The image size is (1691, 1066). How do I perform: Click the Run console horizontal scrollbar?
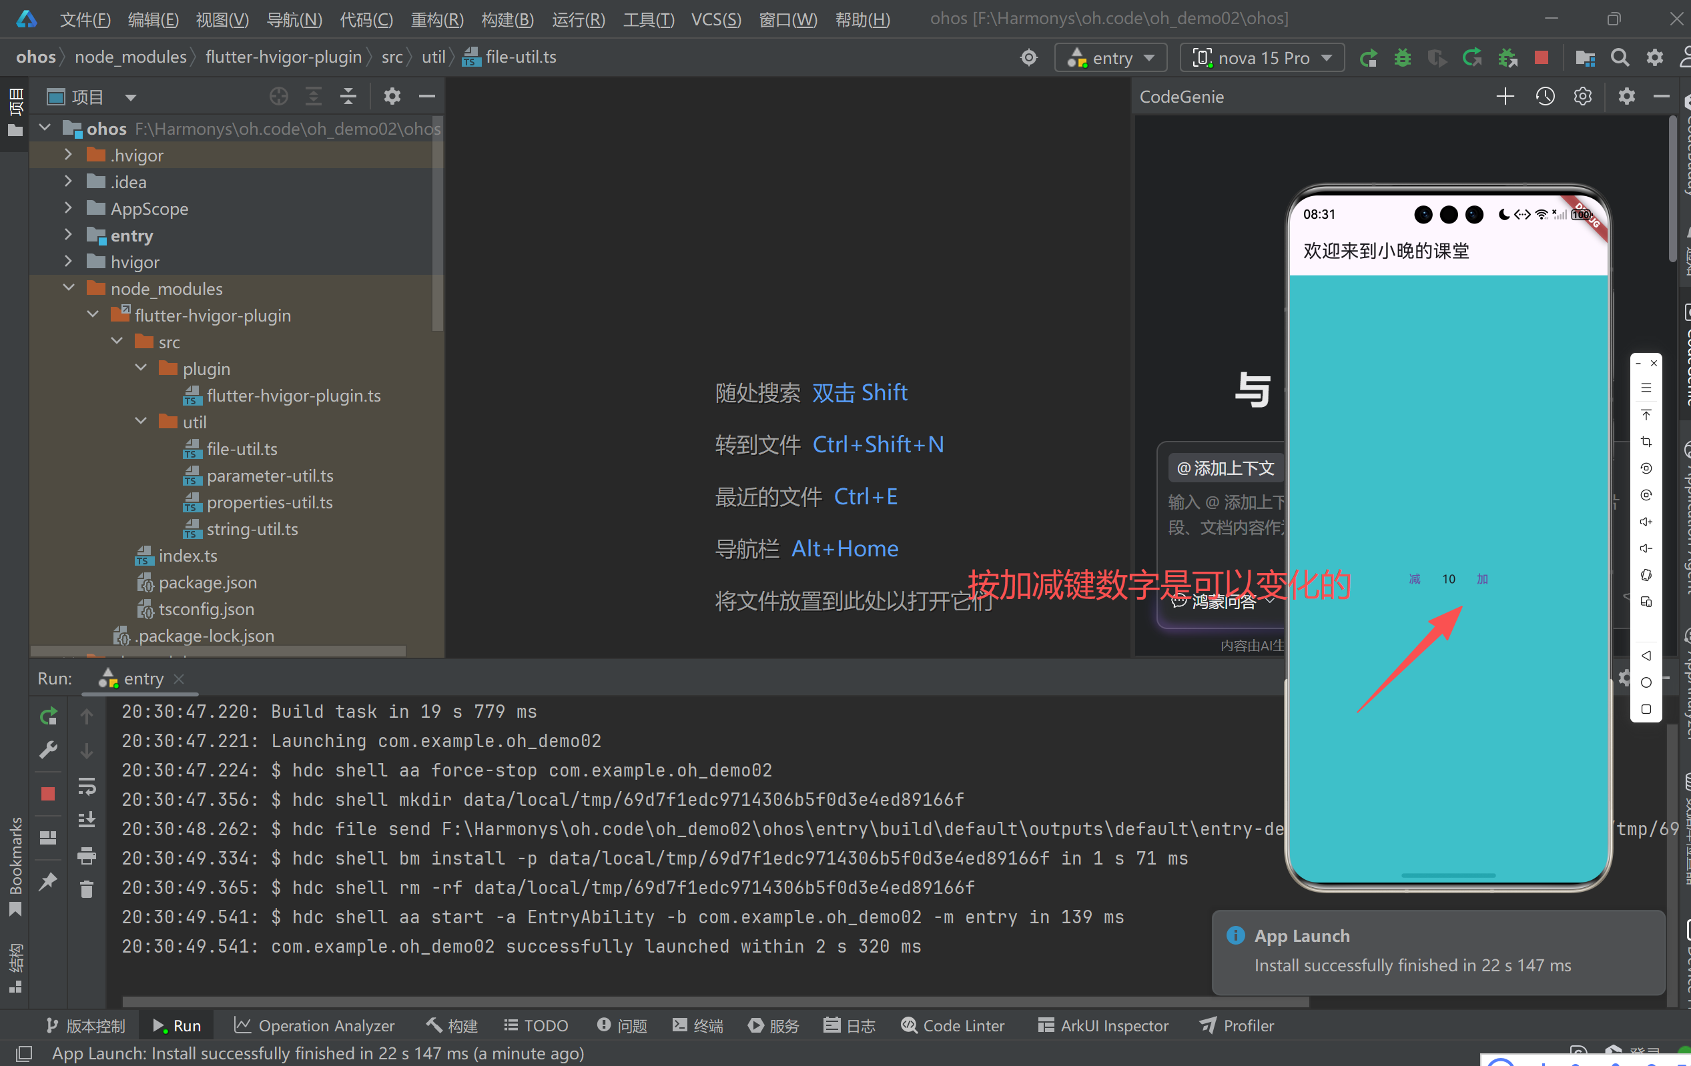tap(702, 1001)
